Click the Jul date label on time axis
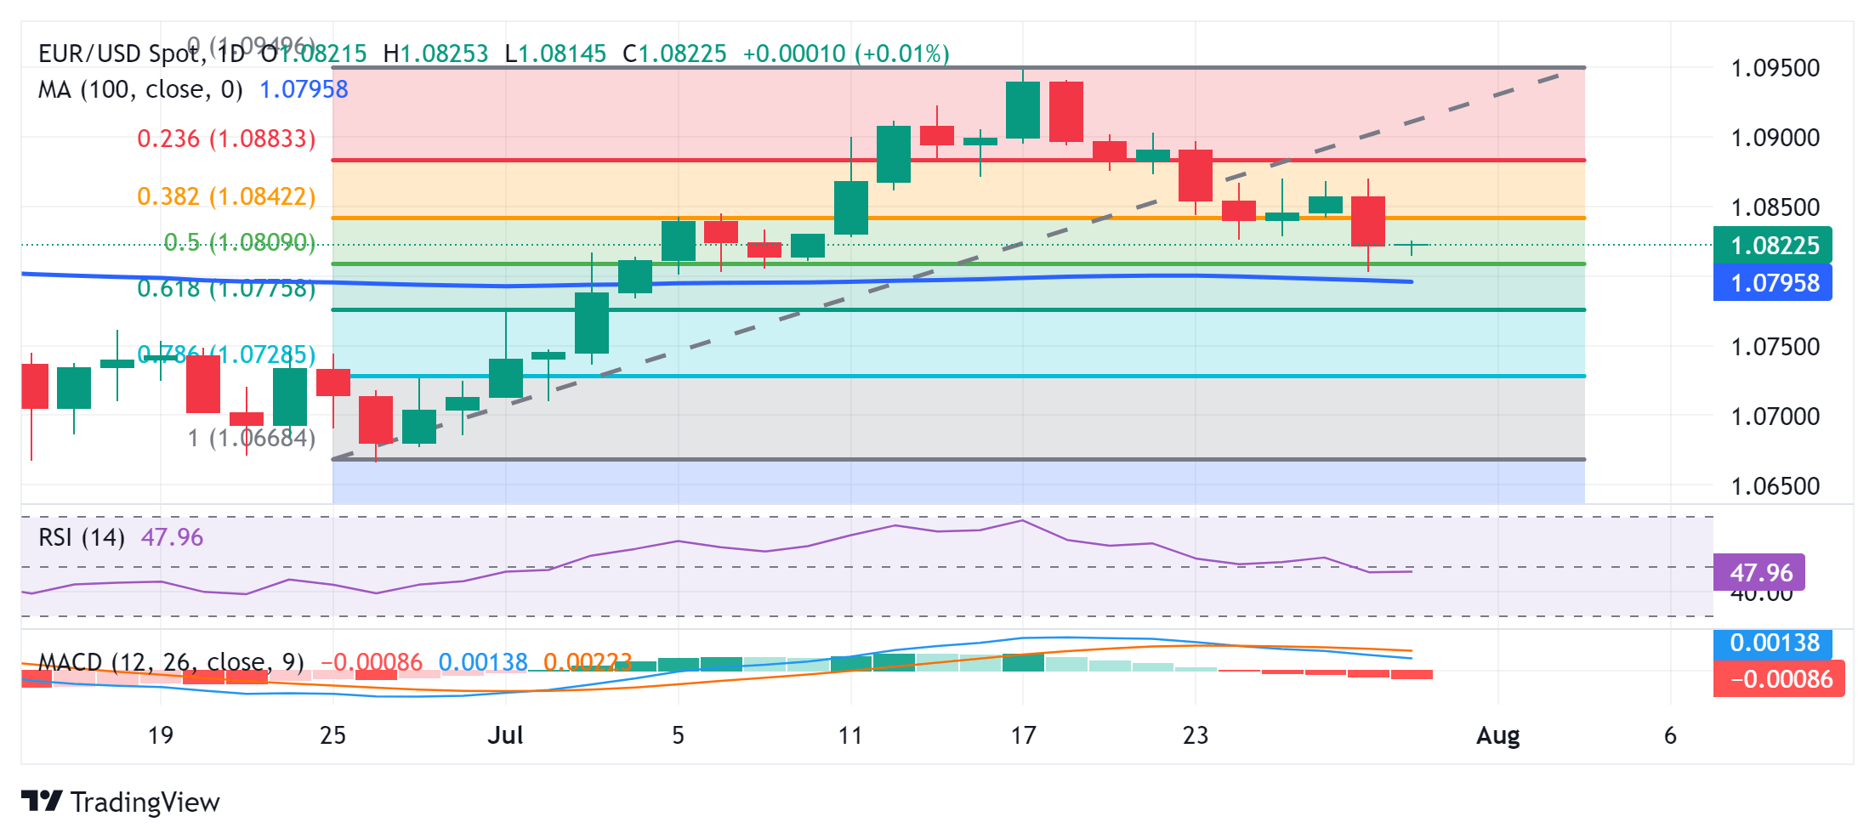The height and width of the screenshot is (839, 1875). pyautogui.click(x=505, y=735)
